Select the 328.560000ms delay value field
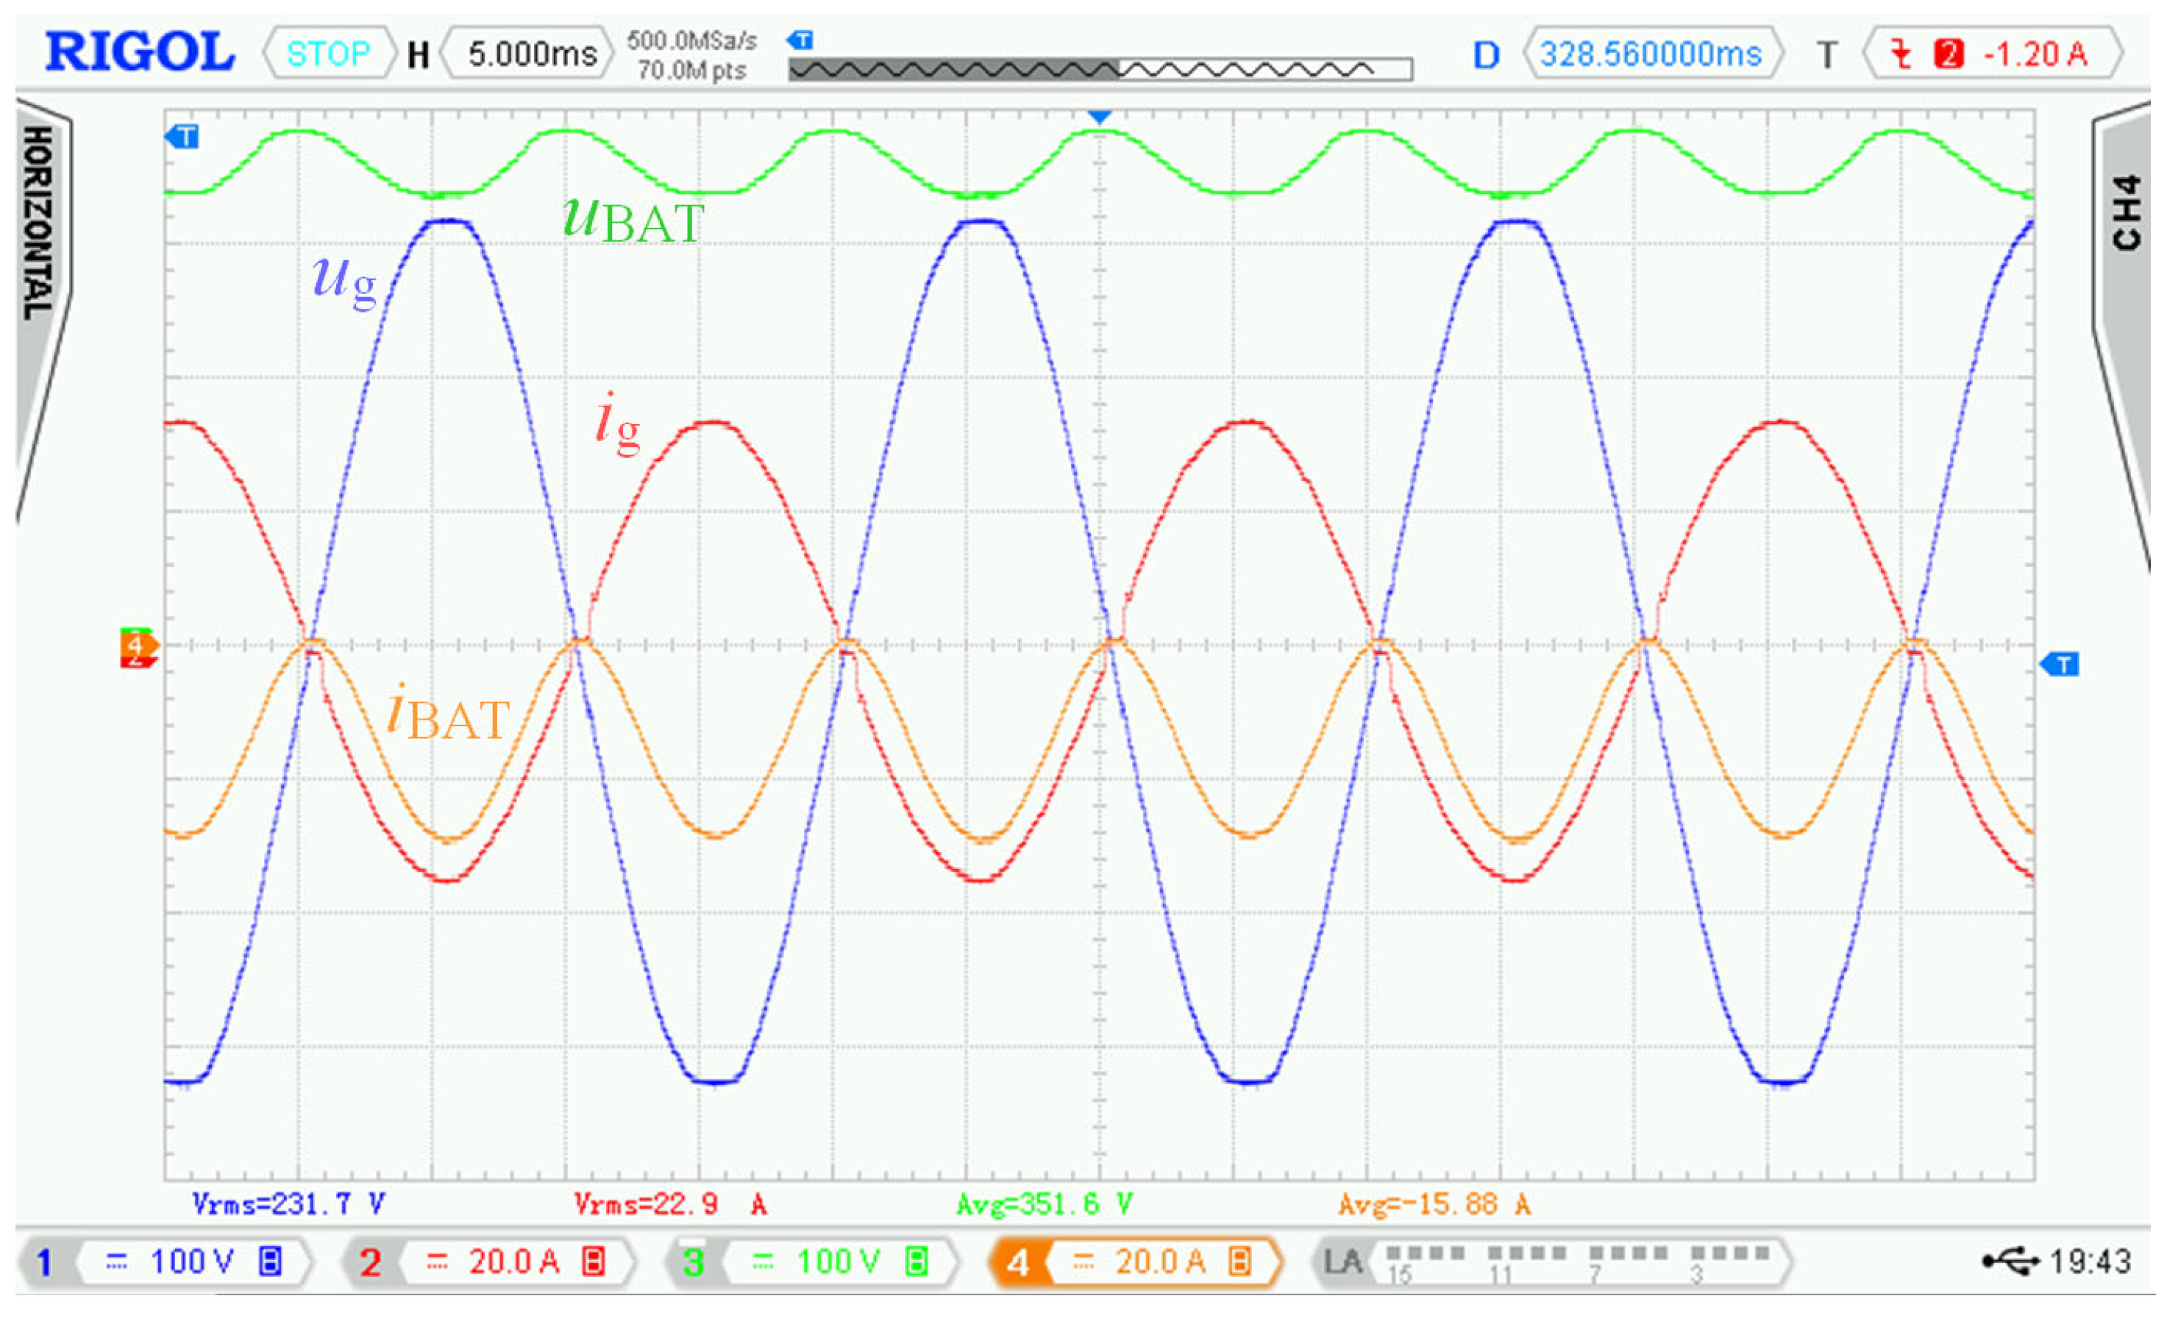The image size is (2167, 1321). 1650,54
